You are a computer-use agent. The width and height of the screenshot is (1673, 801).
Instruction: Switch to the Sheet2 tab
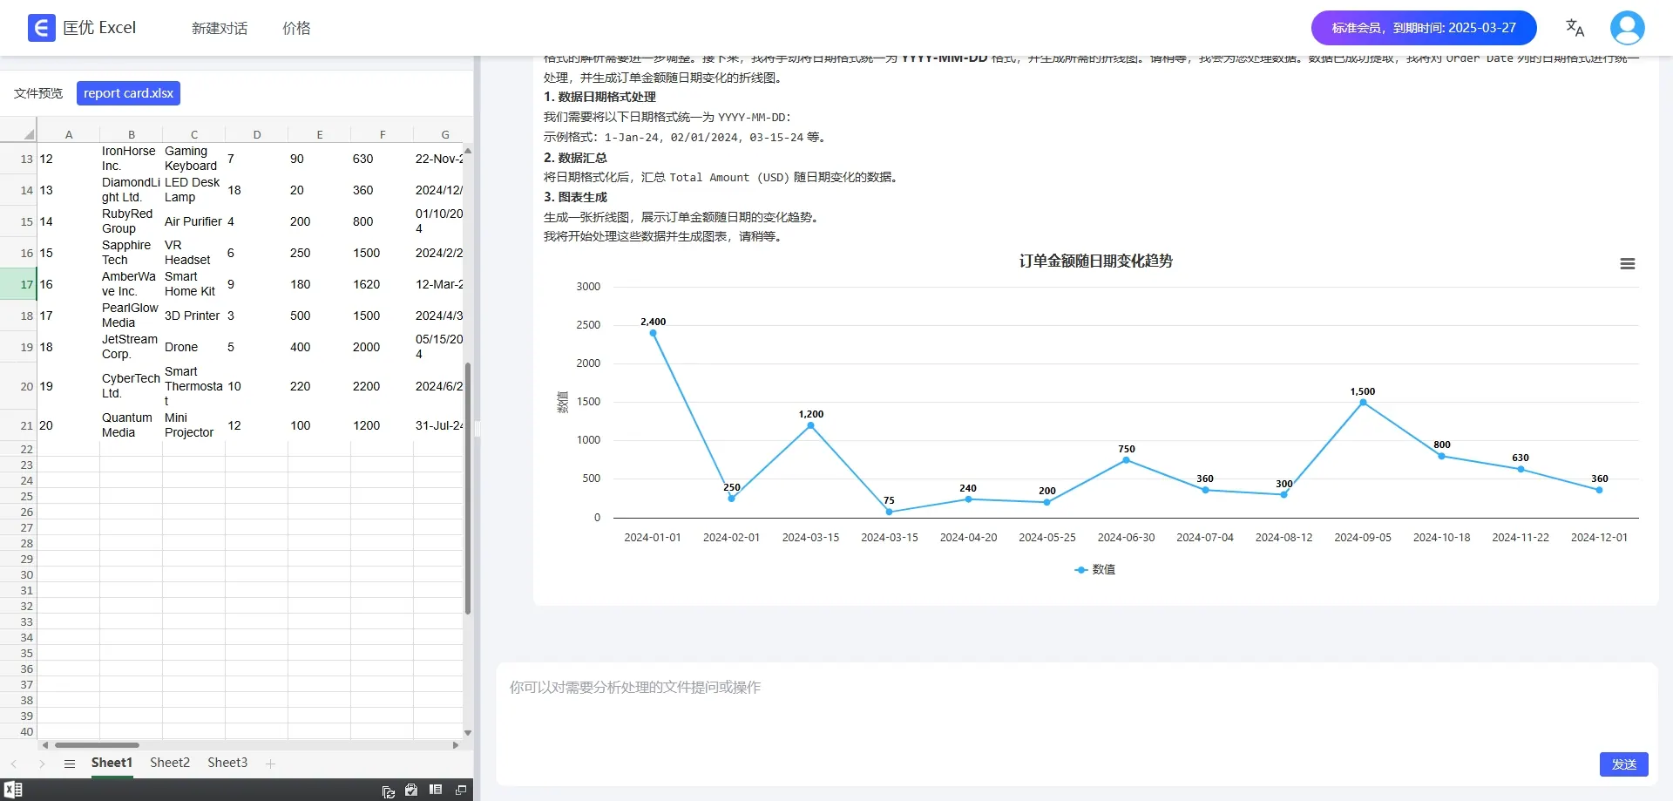click(x=170, y=763)
